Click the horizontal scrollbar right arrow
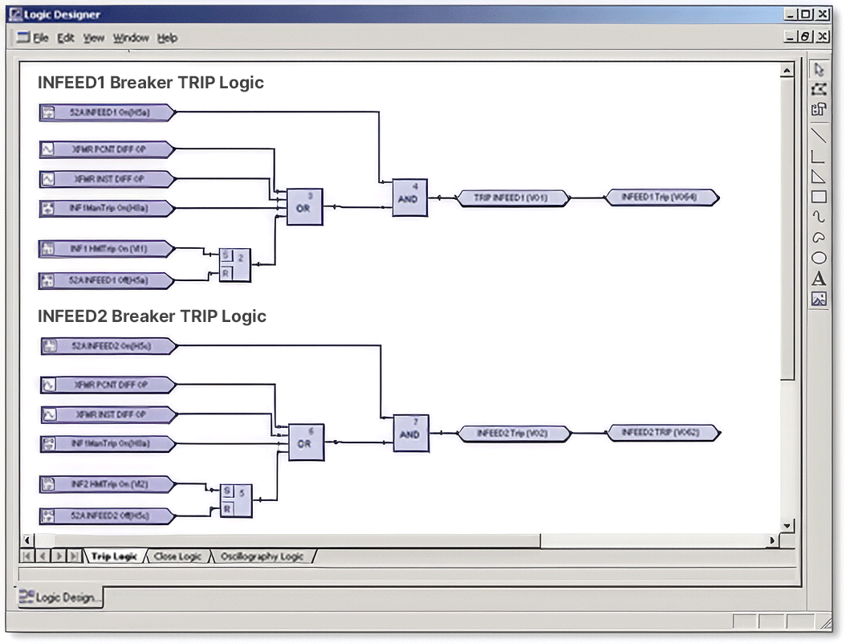Image resolution: width=846 pixels, height=644 pixels. pyautogui.click(x=772, y=540)
